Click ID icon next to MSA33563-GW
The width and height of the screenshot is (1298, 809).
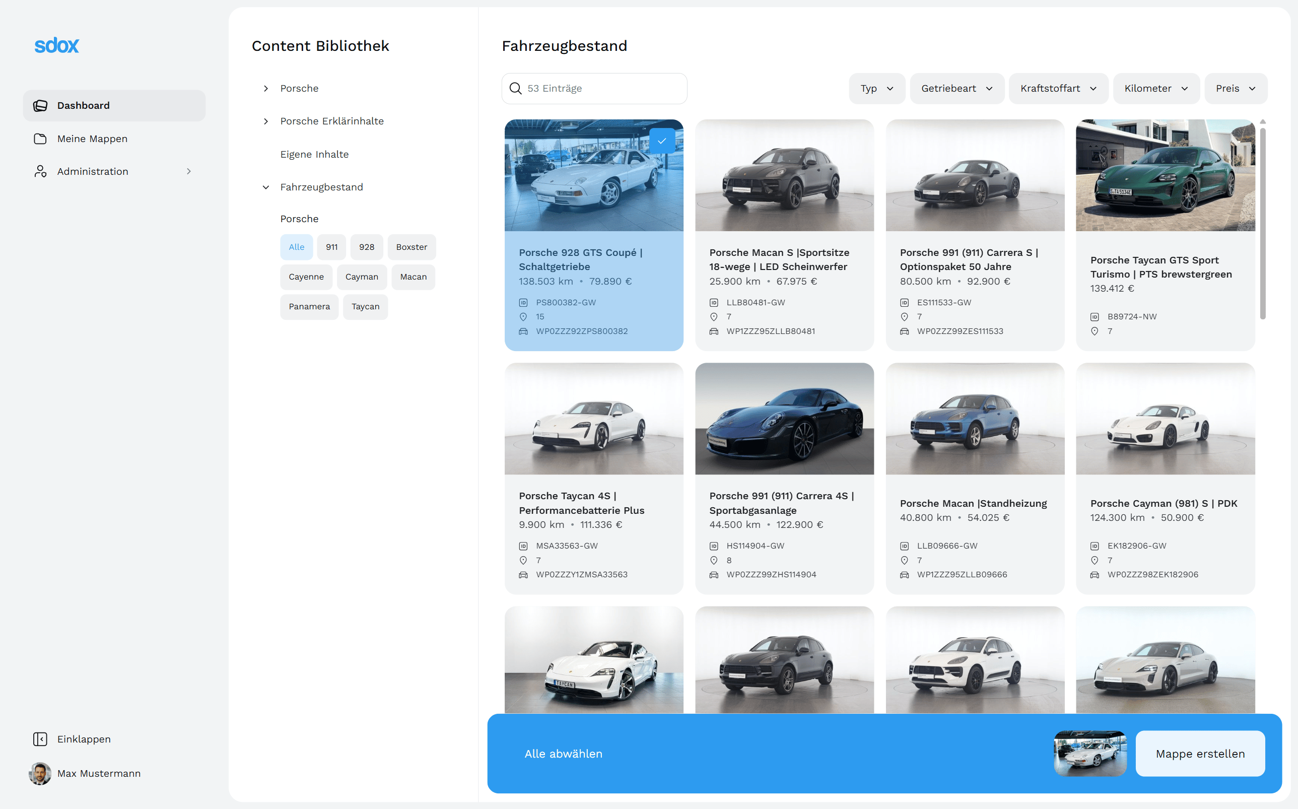523,546
